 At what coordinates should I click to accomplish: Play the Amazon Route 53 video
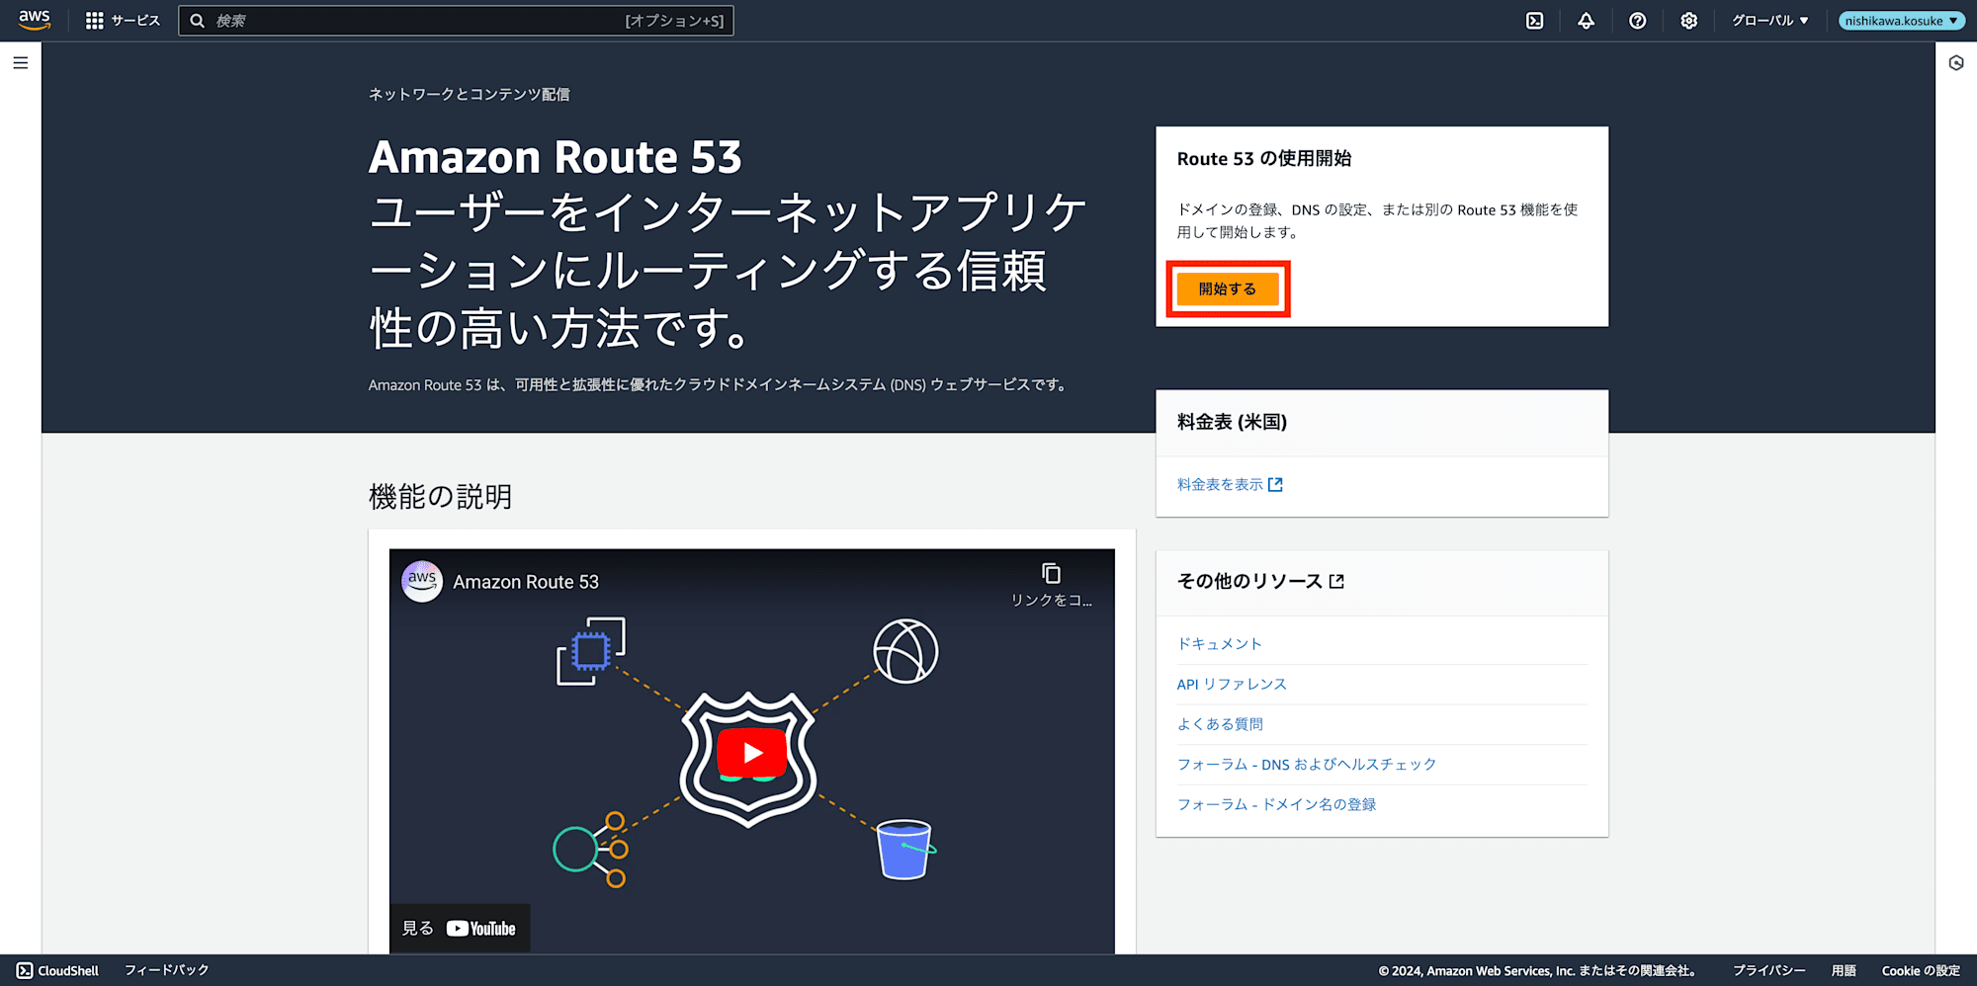(x=752, y=753)
